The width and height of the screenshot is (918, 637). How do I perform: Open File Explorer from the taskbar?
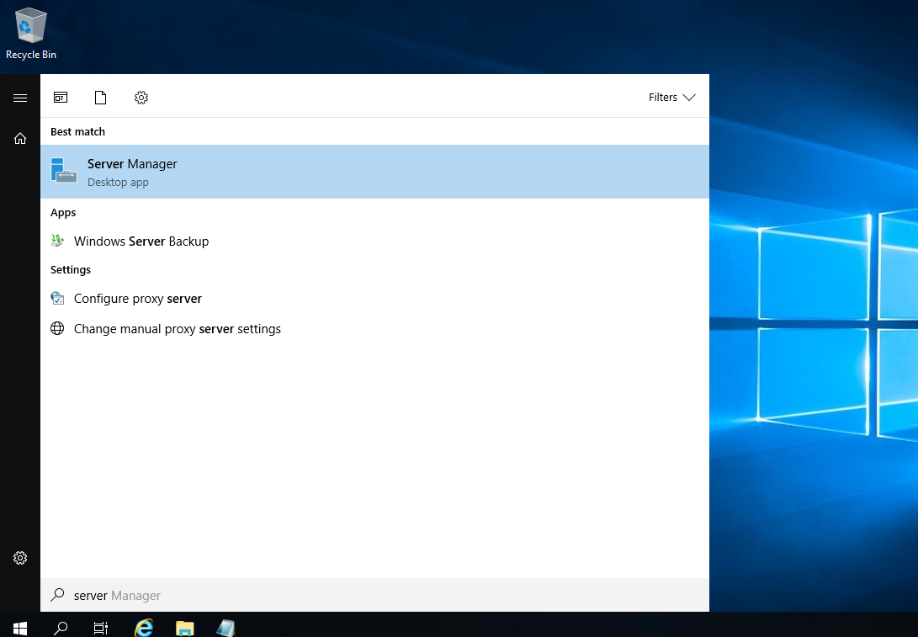point(185,629)
